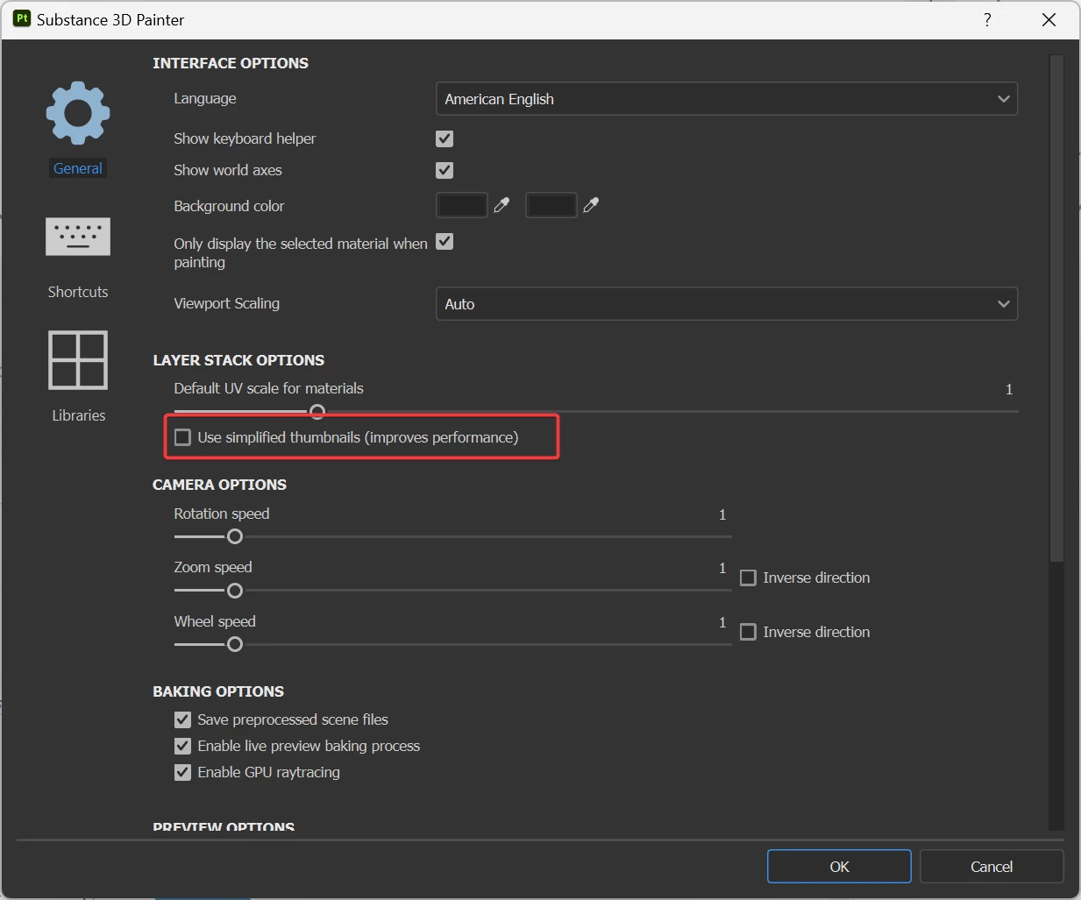Image resolution: width=1081 pixels, height=900 pixels.
Task: Open the Viewport Scaling dropdown
Action: click(x=727, y=304)
